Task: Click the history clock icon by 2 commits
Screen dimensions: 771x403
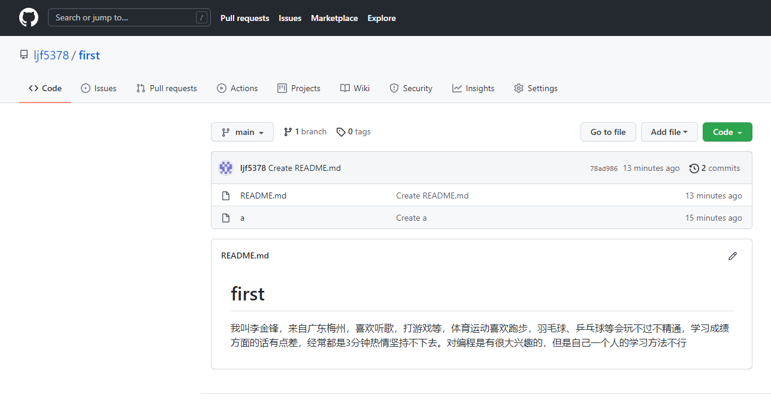Action: [694, 169]
